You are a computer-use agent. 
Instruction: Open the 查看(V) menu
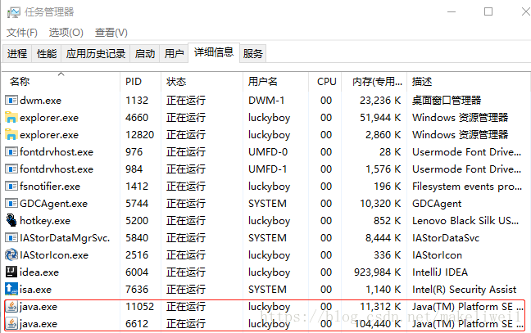point(111,33)
